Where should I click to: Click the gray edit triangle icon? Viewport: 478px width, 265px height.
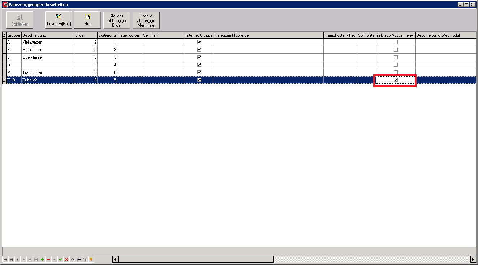click(54, 259)
